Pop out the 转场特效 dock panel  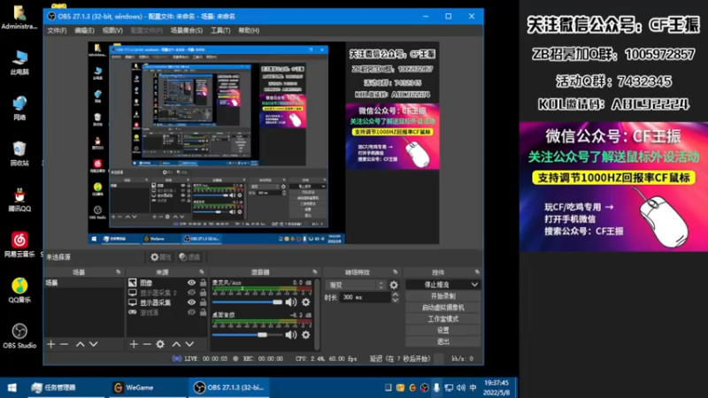(395, 272)
